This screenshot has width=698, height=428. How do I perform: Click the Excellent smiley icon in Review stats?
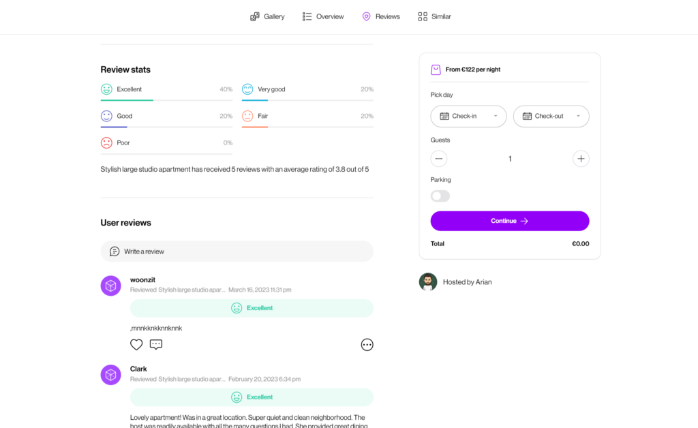[x=106, y=89]
